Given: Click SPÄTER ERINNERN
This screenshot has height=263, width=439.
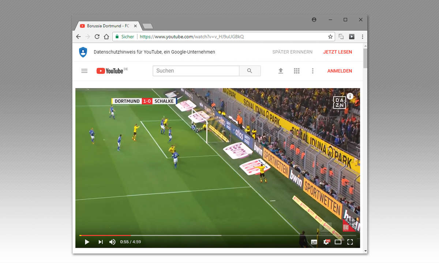Looking at the screenshot, I should [x=292, y=52].
